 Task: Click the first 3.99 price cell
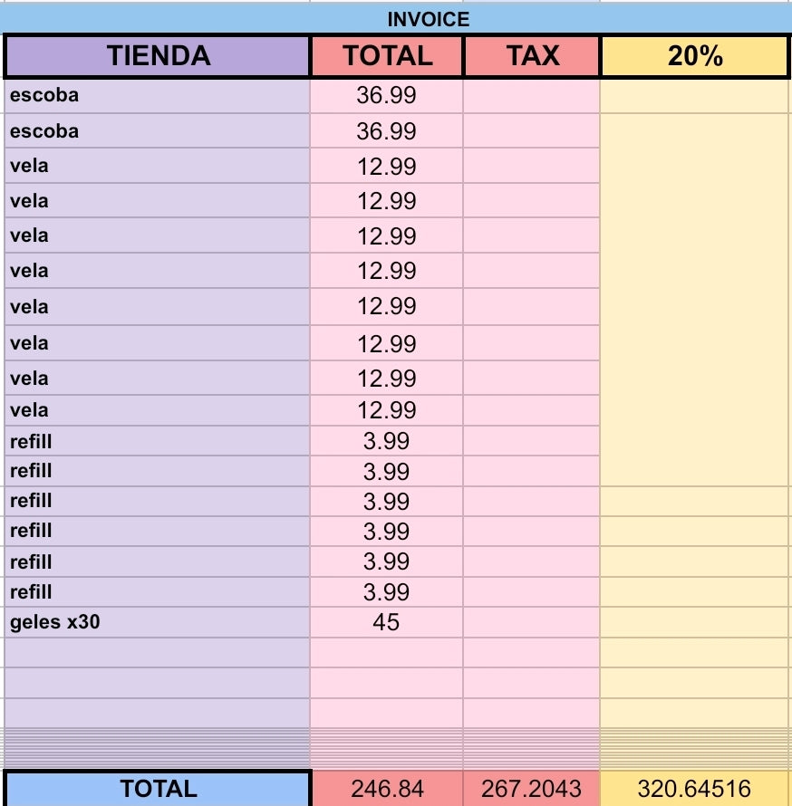(387, 441)
